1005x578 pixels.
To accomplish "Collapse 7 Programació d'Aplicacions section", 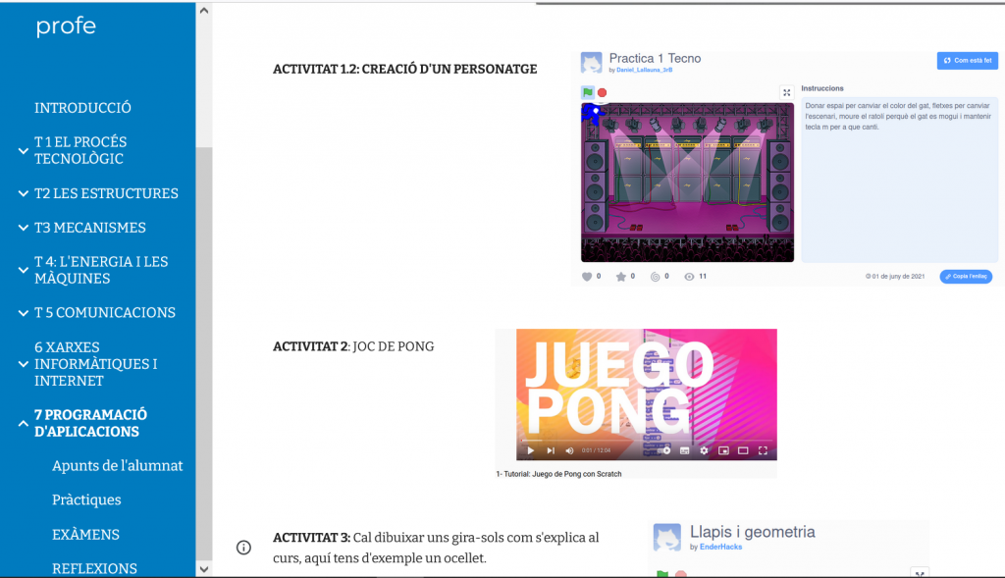I will click(23, 423).
